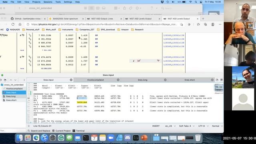Open Finder from the Dock
This screenshot has height=144, width=256.
(20, 138)
